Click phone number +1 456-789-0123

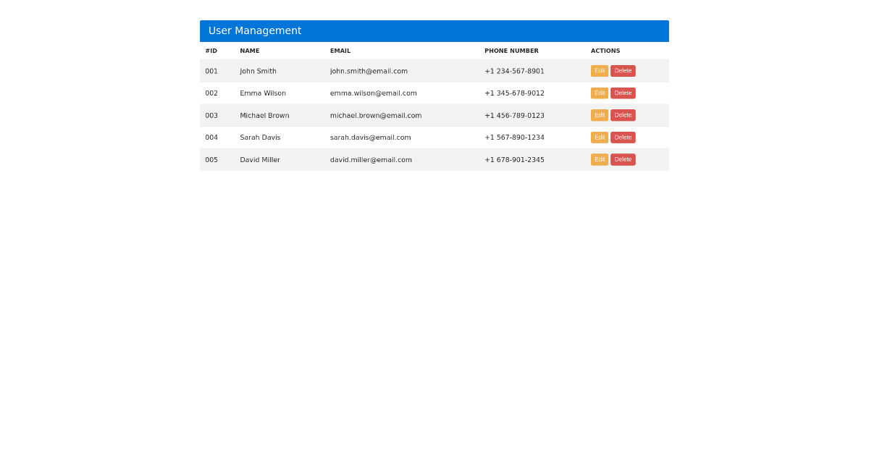pos(514,115)
